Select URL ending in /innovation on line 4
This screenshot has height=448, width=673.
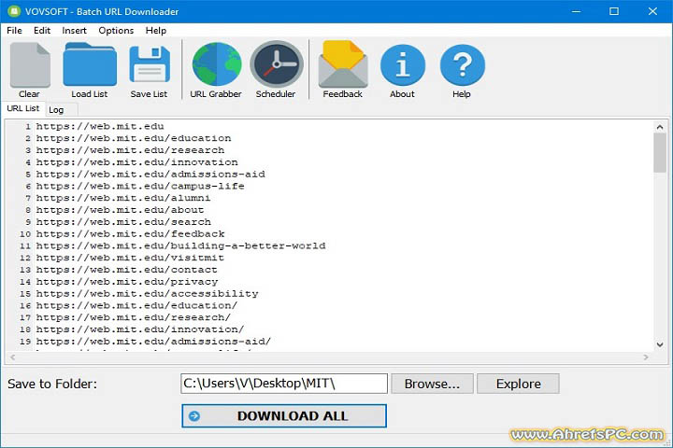[x=136, y=162]
